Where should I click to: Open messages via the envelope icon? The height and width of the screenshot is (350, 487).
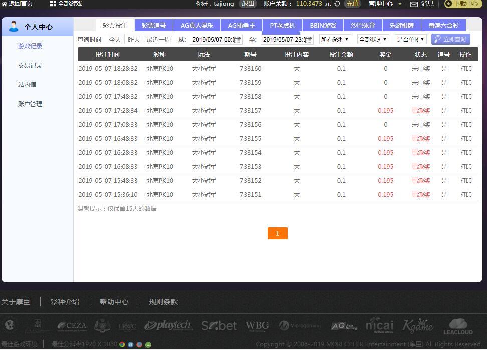tap(414, 4)
